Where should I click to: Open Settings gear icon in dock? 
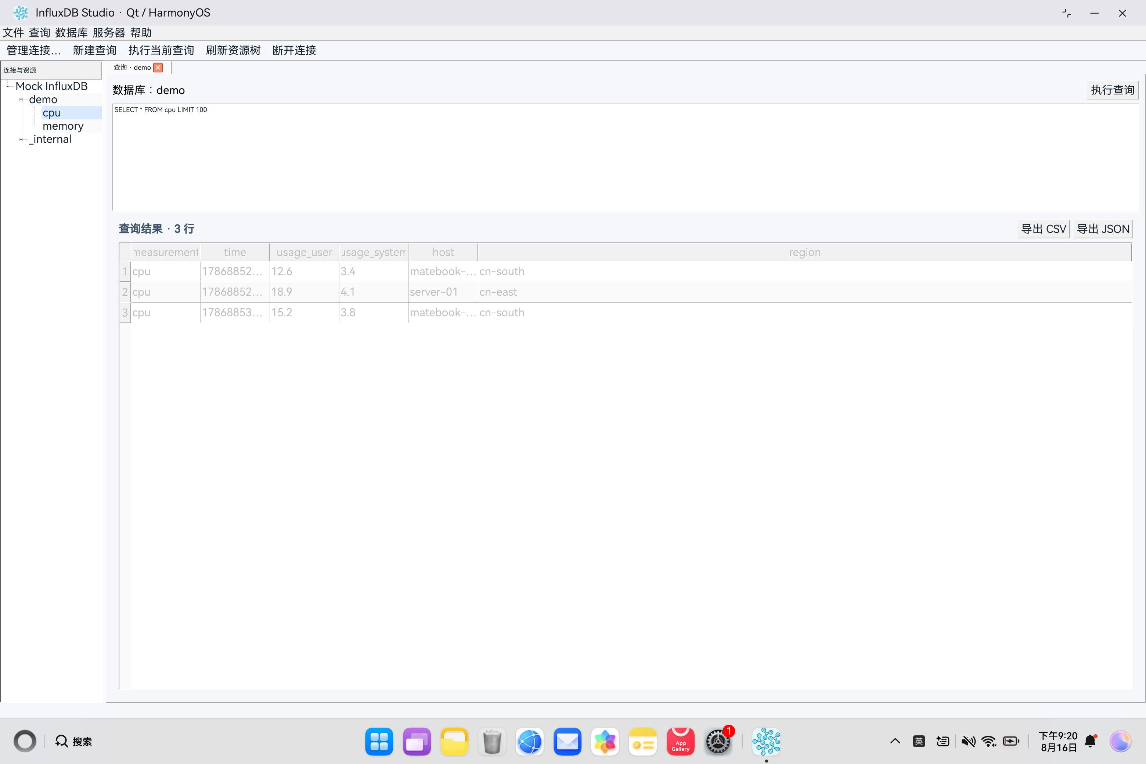point(718,742)
